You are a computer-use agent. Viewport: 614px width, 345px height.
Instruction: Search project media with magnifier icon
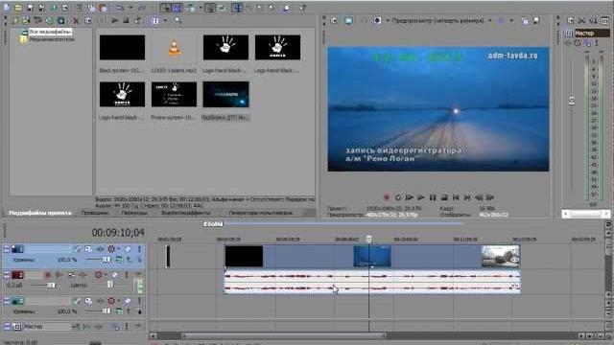(177, 20)
